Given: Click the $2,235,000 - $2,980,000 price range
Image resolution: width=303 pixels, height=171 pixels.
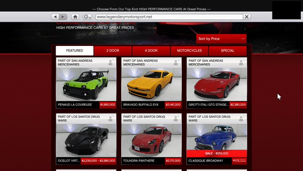Looking at the screenshot, I should pos(98,161).
